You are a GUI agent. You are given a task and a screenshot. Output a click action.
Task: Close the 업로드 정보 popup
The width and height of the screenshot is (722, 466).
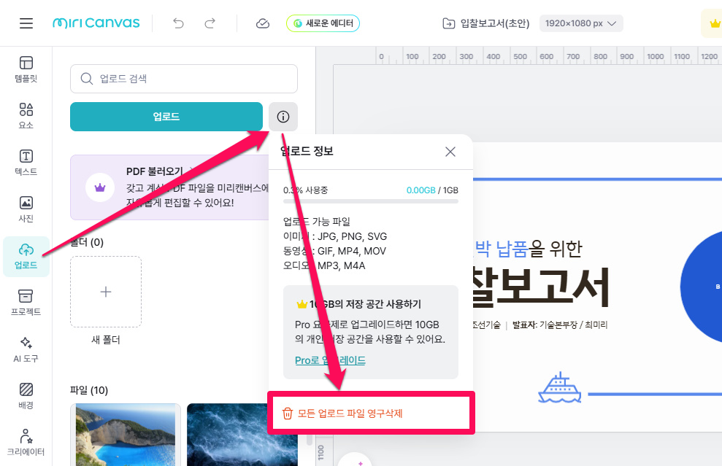click(x=450, y=152)
